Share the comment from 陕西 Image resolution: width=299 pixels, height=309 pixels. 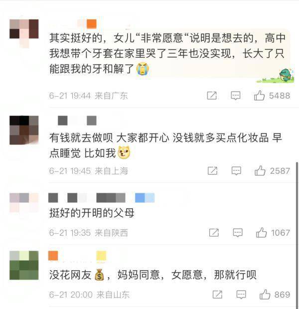[214, 233]
